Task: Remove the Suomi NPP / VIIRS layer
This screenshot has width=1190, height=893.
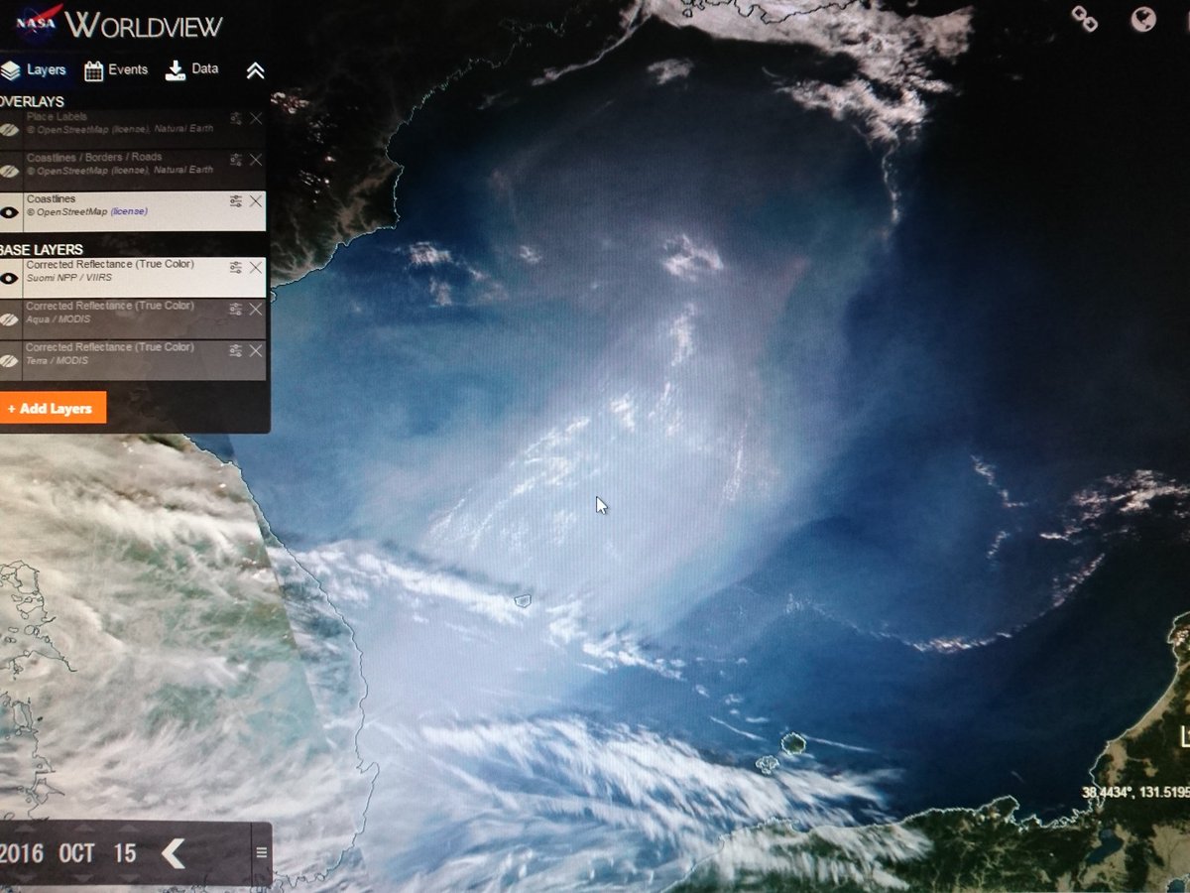Action: pyautogui.click(x=256, y=267)
